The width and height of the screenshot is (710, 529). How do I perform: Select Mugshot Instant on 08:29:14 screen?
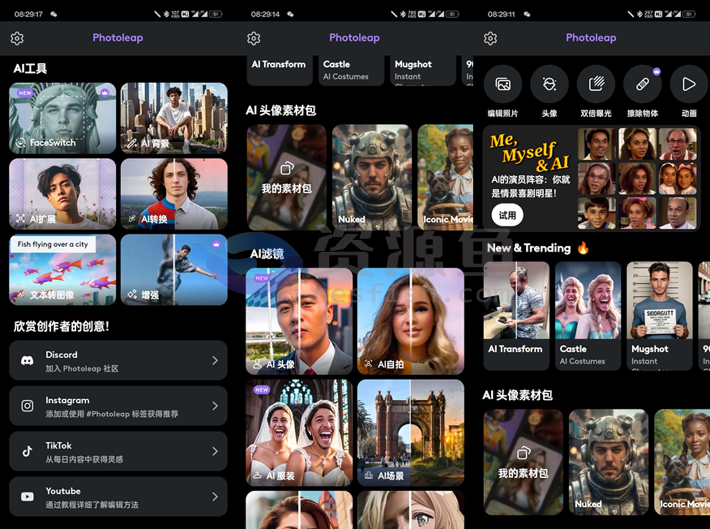[423, 70]
